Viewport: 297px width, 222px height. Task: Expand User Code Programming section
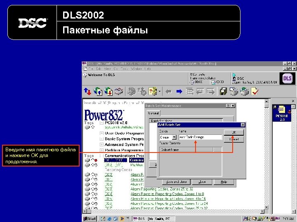(101, 133)
